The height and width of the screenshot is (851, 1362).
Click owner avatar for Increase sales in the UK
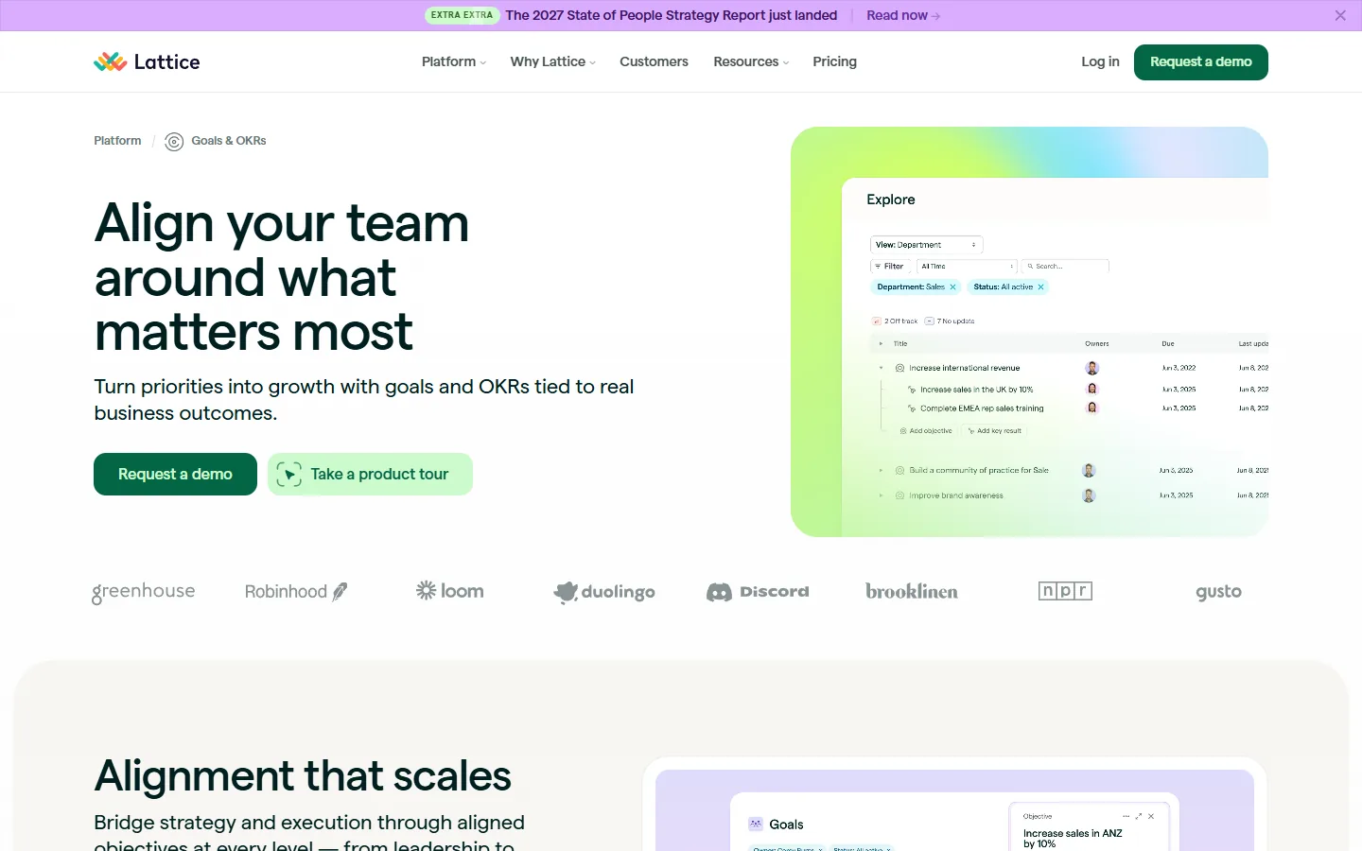pos(1092,389)
